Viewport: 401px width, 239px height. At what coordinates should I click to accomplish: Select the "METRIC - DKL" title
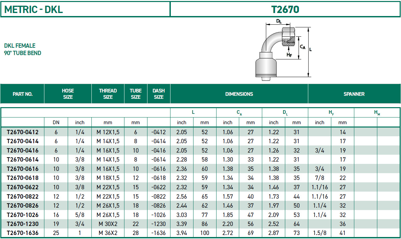34,9
